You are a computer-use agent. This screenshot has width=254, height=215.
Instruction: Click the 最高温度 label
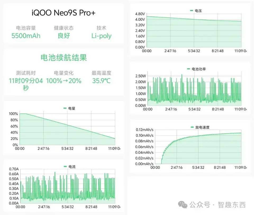pos(101,73)
